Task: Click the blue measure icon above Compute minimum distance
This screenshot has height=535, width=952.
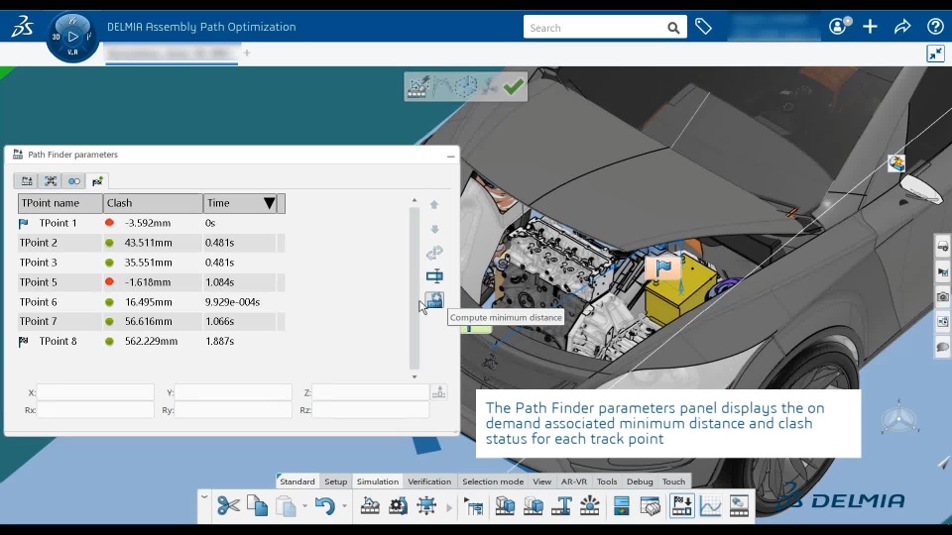Action: tap(434, 276)
